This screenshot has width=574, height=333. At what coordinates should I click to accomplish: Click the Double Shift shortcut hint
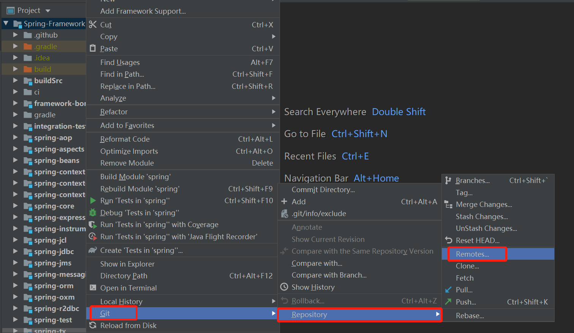coord(399,112)
